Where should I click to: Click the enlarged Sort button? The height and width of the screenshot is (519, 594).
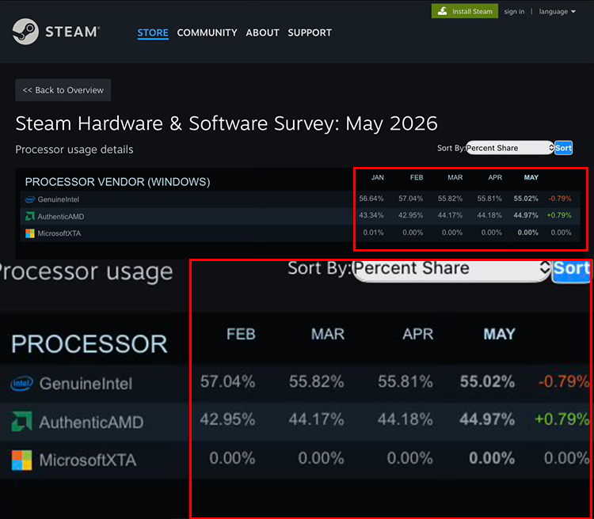coord(572,270)
